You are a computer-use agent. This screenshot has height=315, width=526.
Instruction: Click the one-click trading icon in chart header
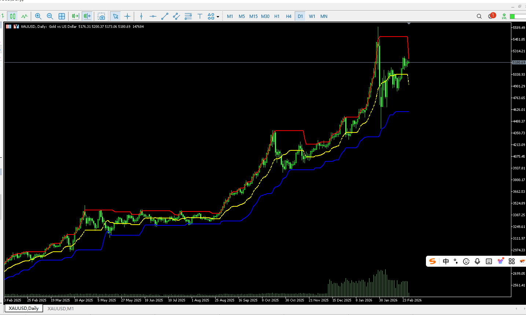16,26
